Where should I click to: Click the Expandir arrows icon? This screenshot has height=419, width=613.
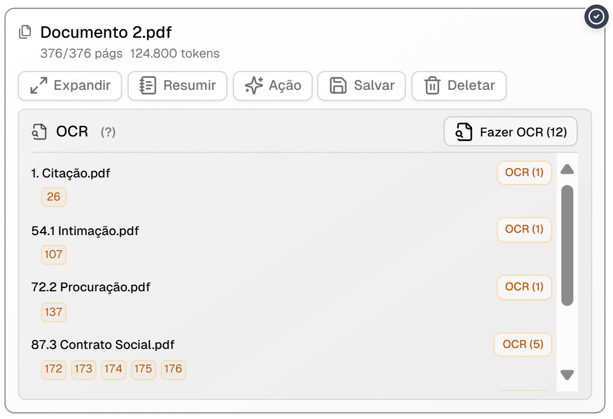point(39,86)
